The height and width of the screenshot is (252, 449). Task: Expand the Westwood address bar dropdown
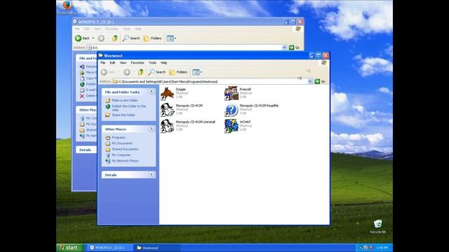point(310,81)
